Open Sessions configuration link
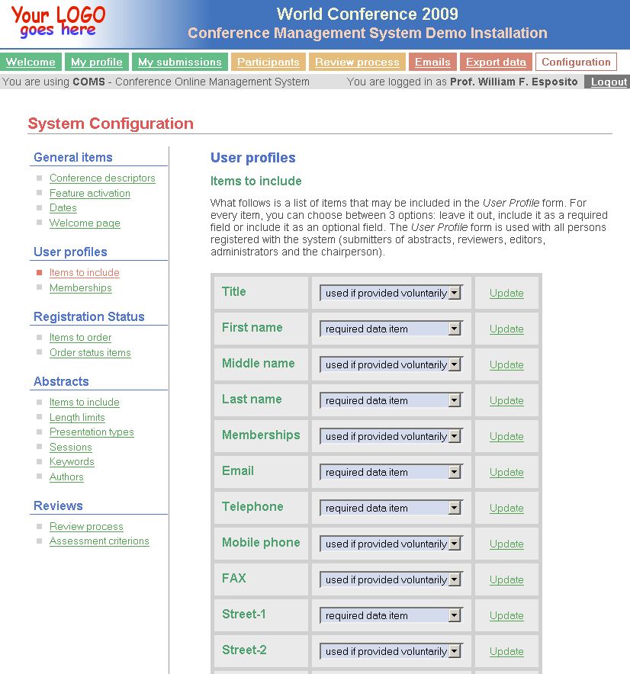 [x=70, y=447]
